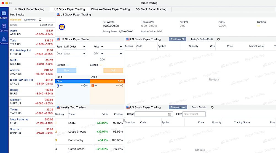This screenshot has height=153, width=276.
Task: Open the Range calendar picker
Action: coord(170,114)
